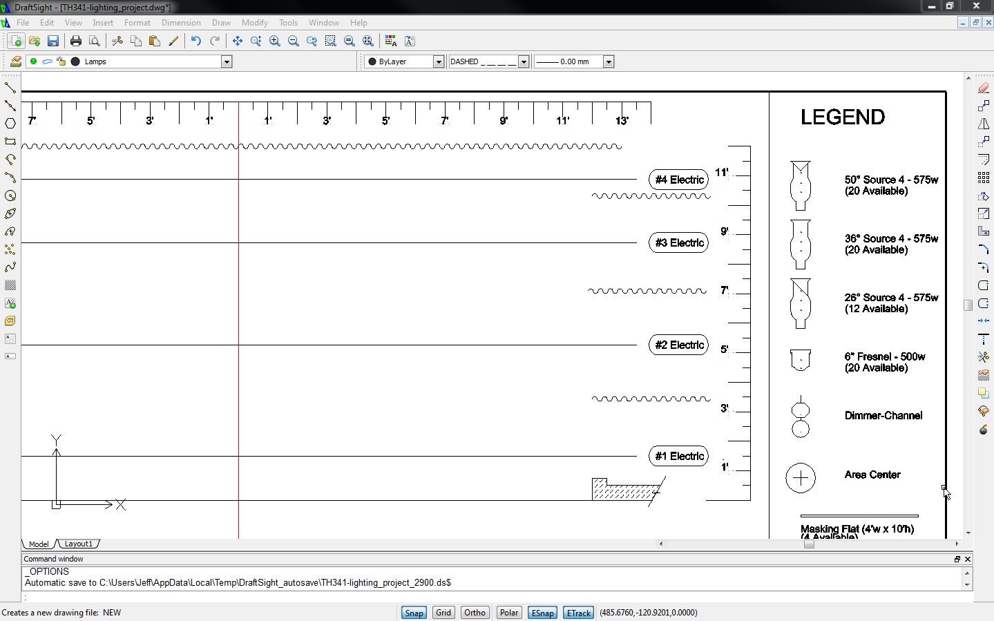This screenshot has height=621, width=994.
Task: Save the drawing with the floppy icon
Action: coord(53,41)
